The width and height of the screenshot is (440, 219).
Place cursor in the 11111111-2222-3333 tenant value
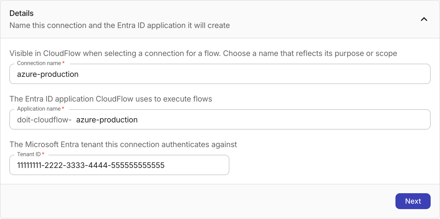click(91, 165)
